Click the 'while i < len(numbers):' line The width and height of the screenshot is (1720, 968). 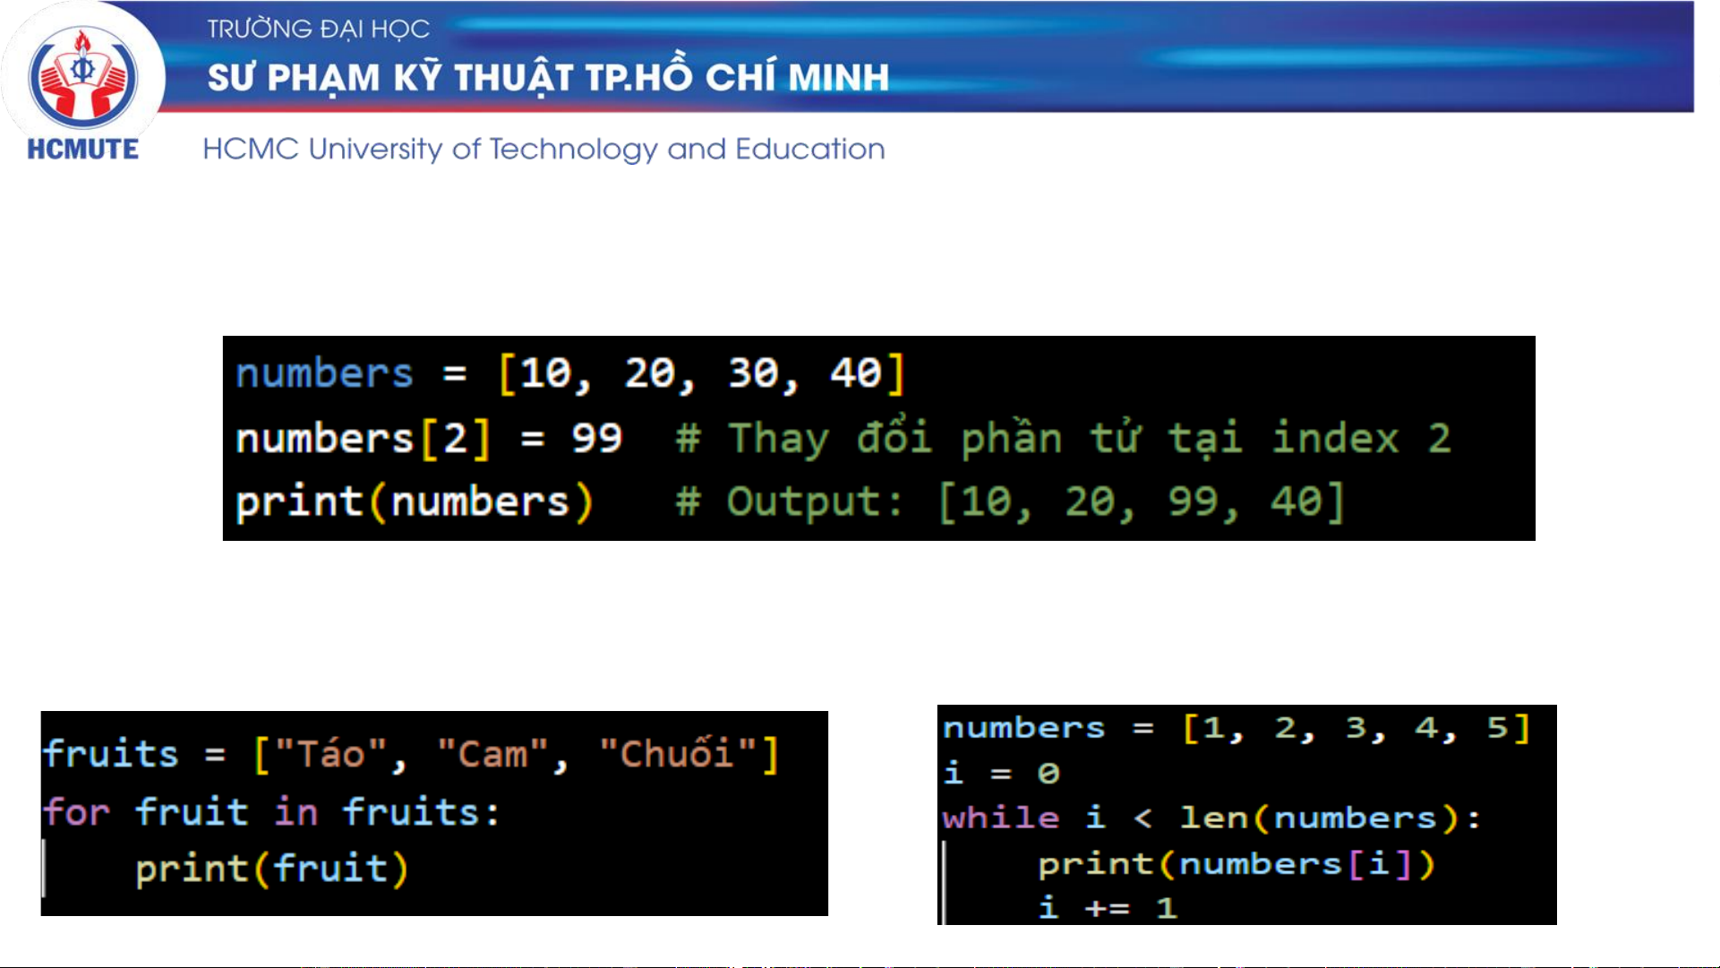1211,818
